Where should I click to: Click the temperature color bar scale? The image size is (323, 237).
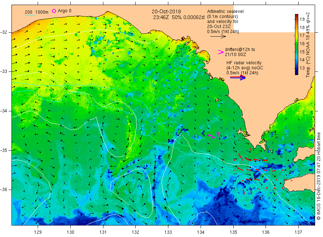click(296, 44)
